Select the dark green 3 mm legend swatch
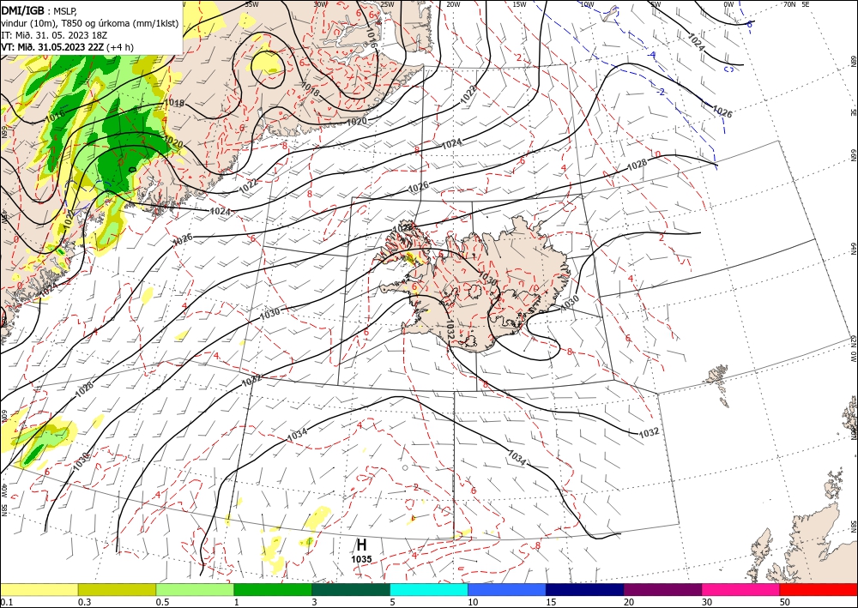The width and height of the screenshot is (858, 608). (351, 589)
